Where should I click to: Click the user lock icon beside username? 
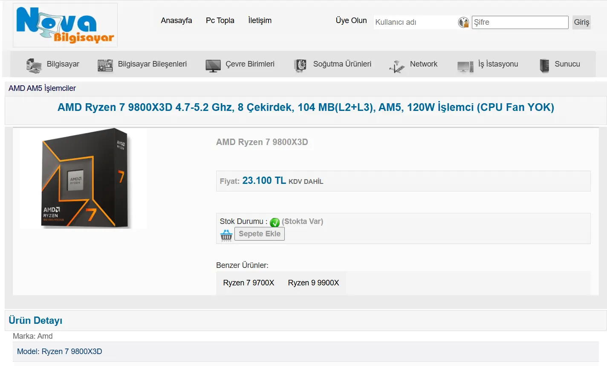point(463,22)
